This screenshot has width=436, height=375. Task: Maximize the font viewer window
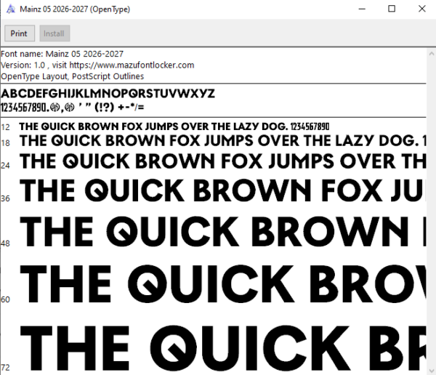[392, 9]
